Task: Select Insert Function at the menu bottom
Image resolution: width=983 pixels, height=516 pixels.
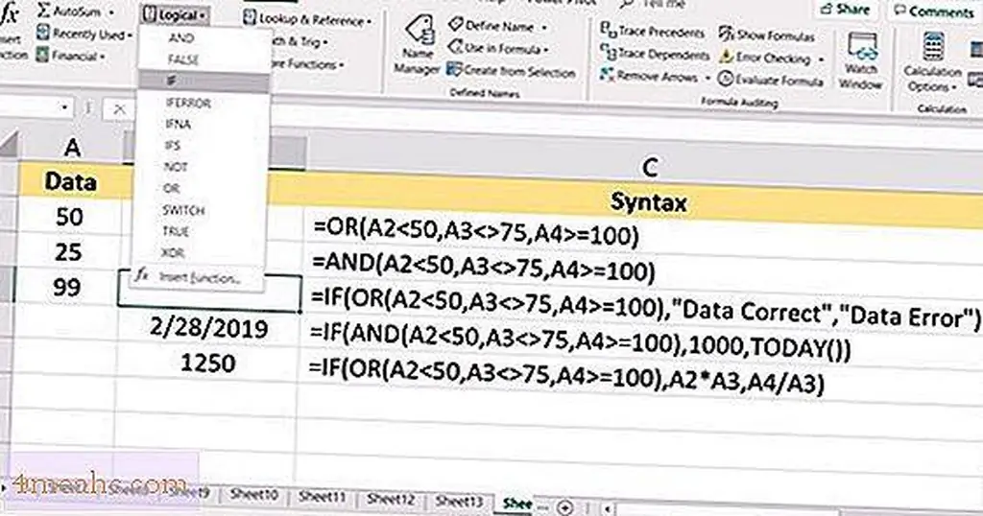Action: coord(201,277)
